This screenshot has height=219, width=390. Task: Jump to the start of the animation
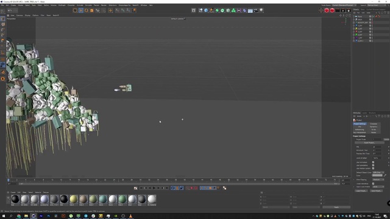click(141, 188)
